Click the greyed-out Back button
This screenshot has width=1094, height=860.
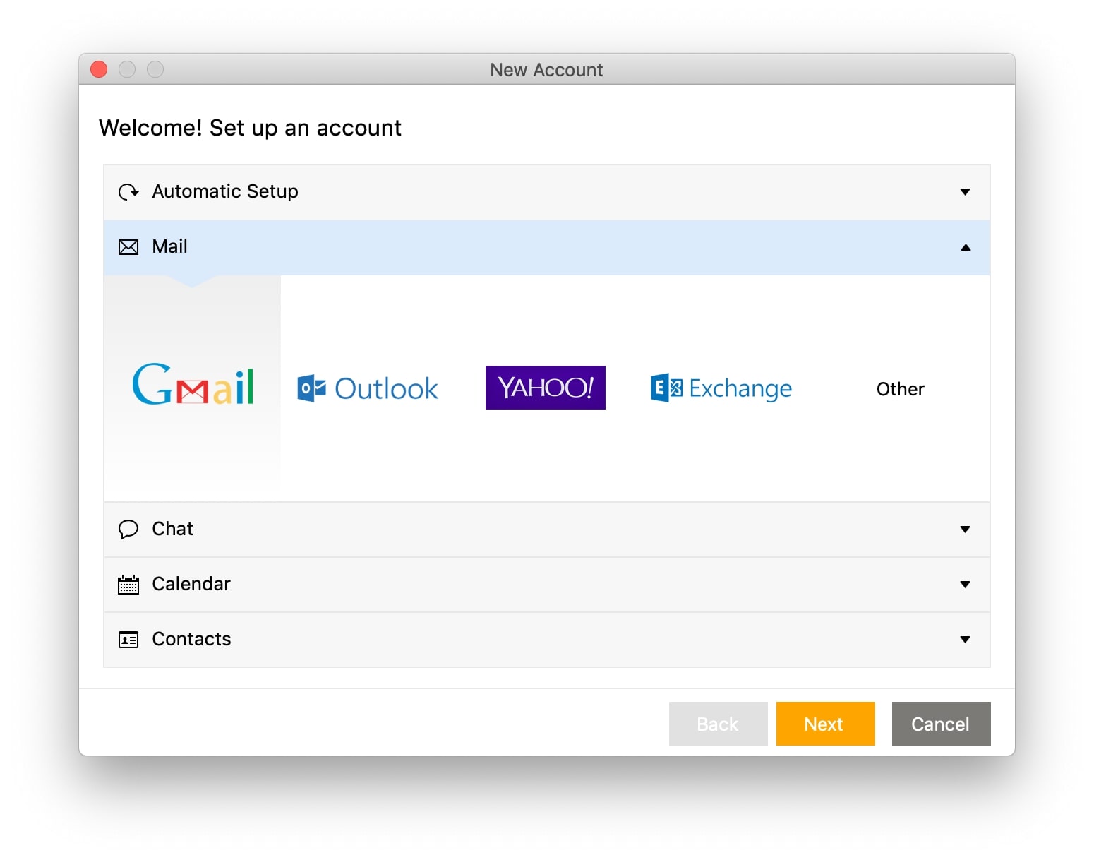click(718, 724)
